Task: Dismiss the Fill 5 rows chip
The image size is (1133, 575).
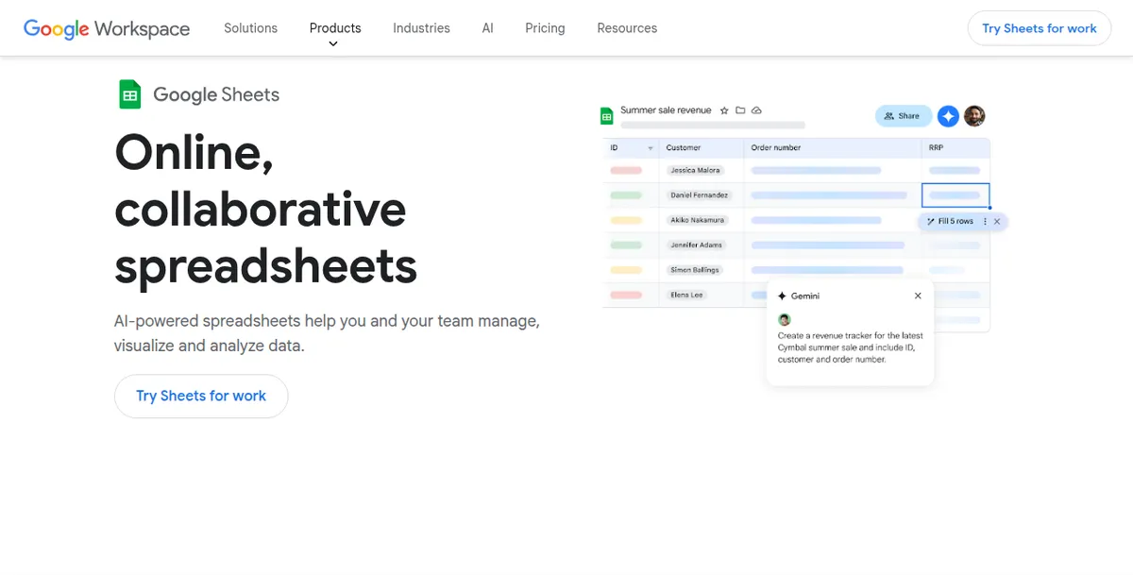Action: (x=997, y=222)
